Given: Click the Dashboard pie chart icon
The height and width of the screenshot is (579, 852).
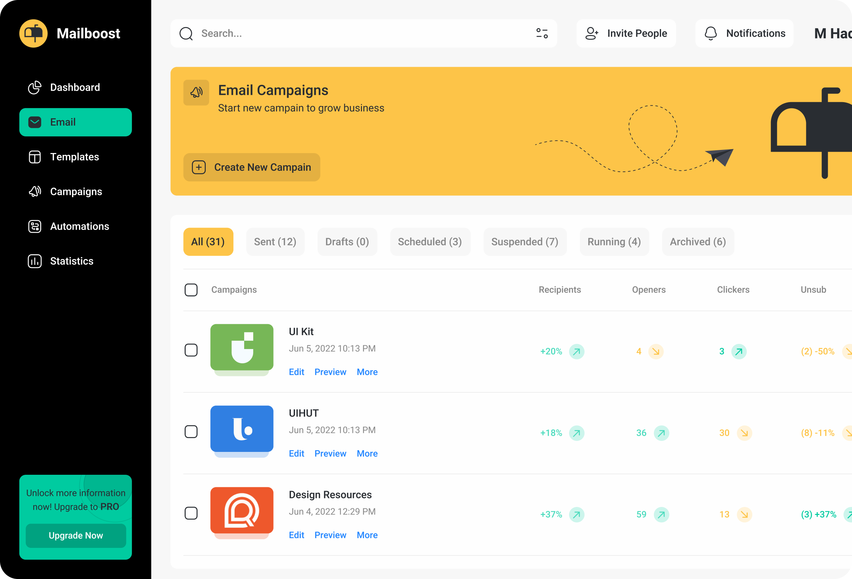Looking at the screenshot, I should 35,87.
